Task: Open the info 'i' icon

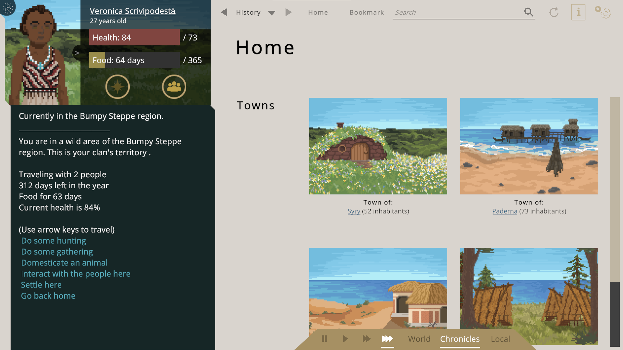Action: (x=578, y=12)
